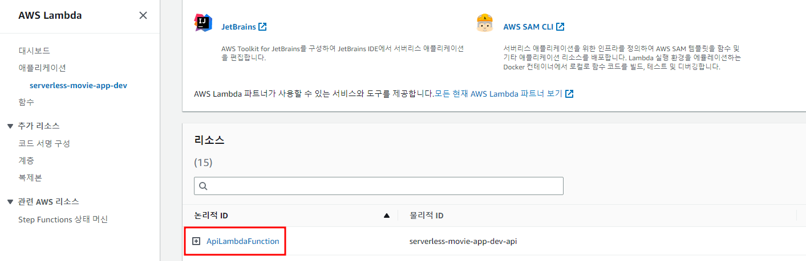This screenshot has width=806, height=261.
Task: Expand the ApiLambdaFunction row
Action: (196, 241)
